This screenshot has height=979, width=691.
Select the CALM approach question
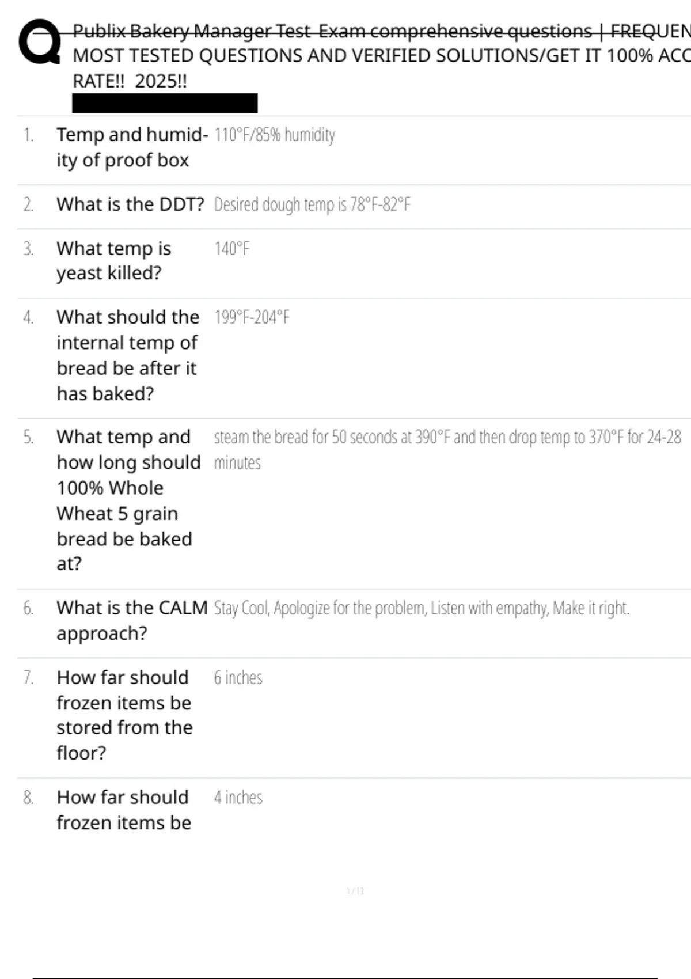pyautogui.click(x=132, y=620)
